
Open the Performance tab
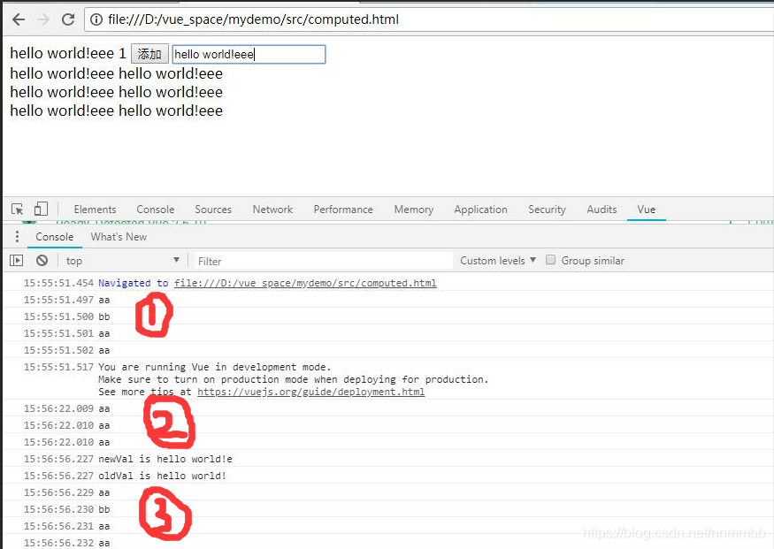[x=343, y=210]
